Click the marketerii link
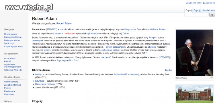The image size is (215, 103). pos(105,57)
